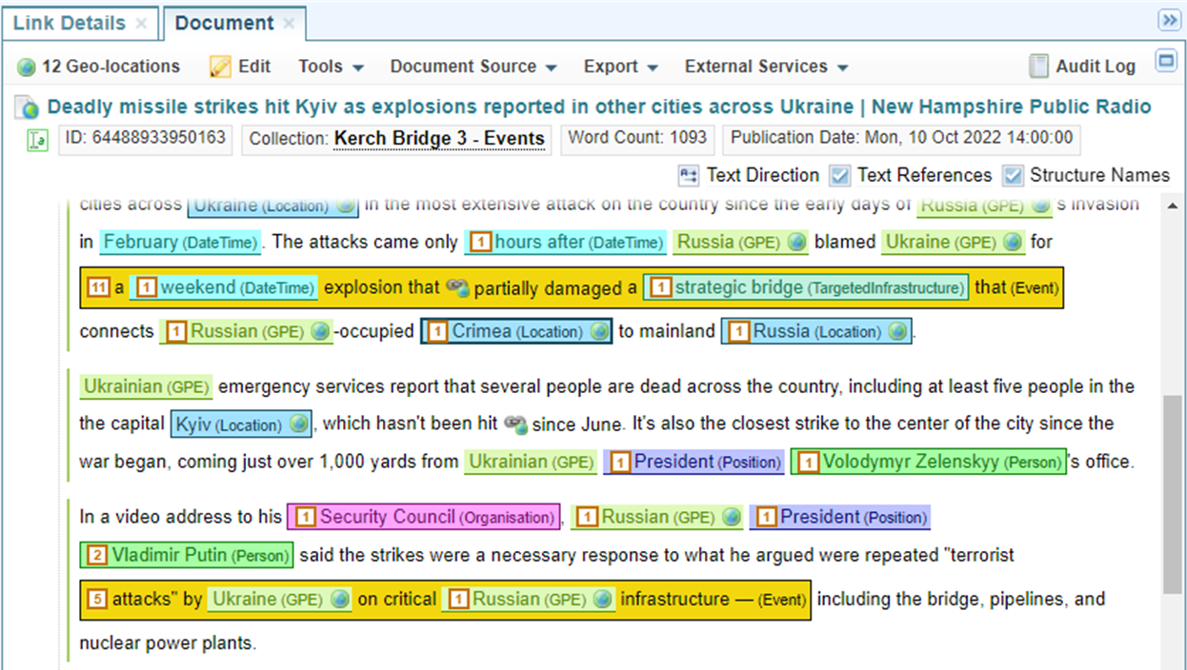Click the document globe icon beside title
The width and height of the screenshot is (1187, 670).
pyautogui.click(x=27, y=108)
